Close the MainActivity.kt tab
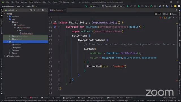The width and height of the screenshot is (181, 102). [65, 10]
